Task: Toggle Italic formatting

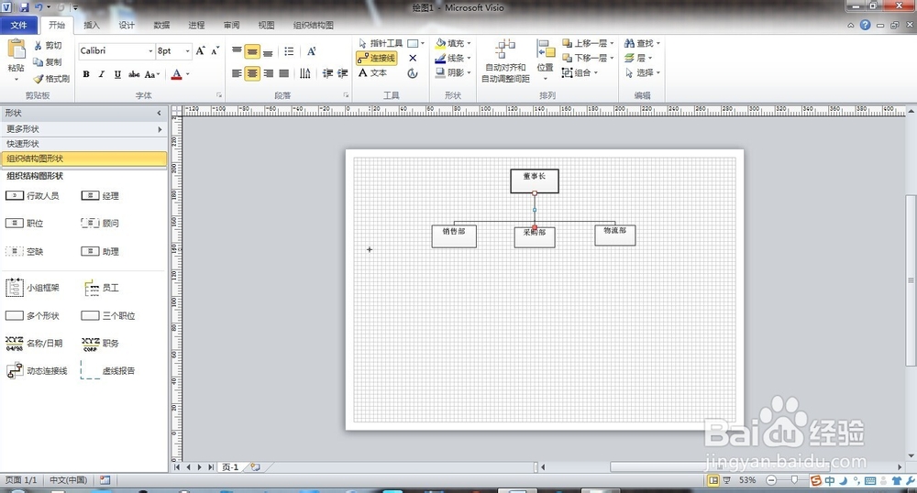Action: coord(102,74)
